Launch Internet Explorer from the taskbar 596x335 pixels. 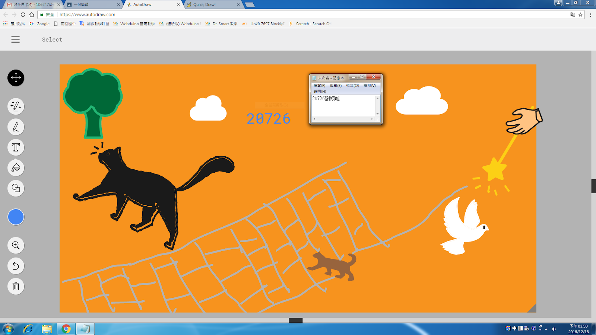(28, 329)
